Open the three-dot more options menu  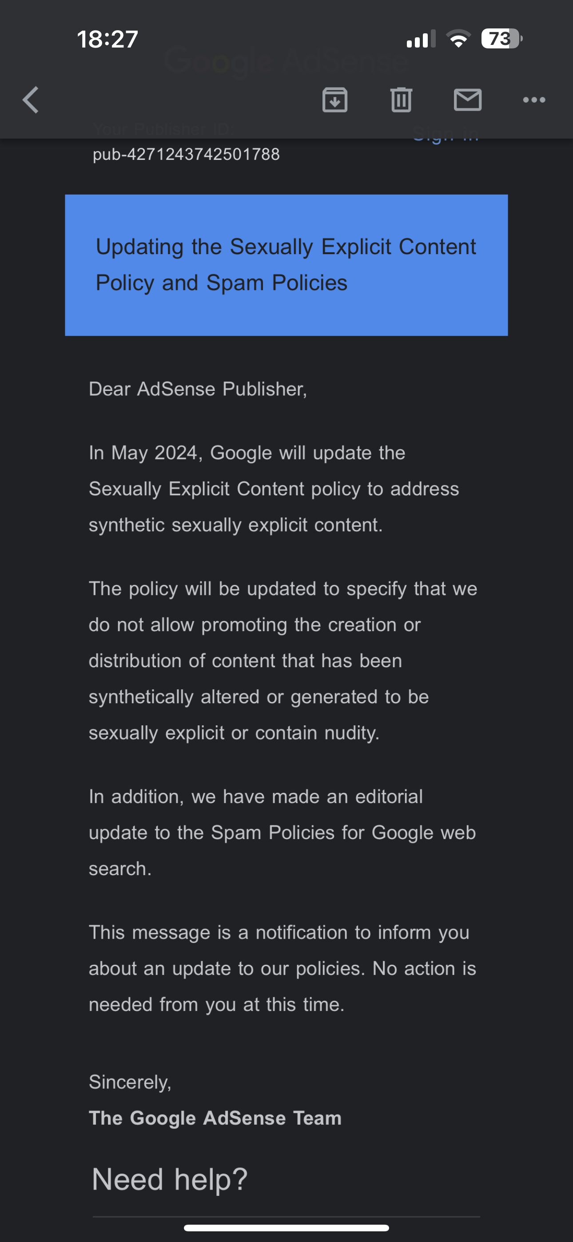pos(534,100)
